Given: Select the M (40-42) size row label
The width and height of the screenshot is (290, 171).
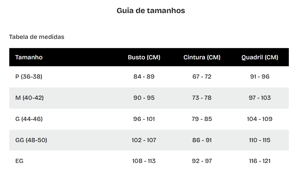Looking at the screenshot, I should pyautogui.click(x=30, y=98).
